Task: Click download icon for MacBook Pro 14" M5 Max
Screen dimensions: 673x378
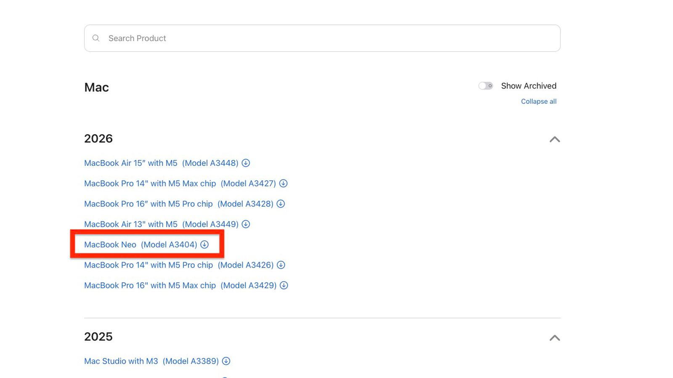Action: coord(284,184)
